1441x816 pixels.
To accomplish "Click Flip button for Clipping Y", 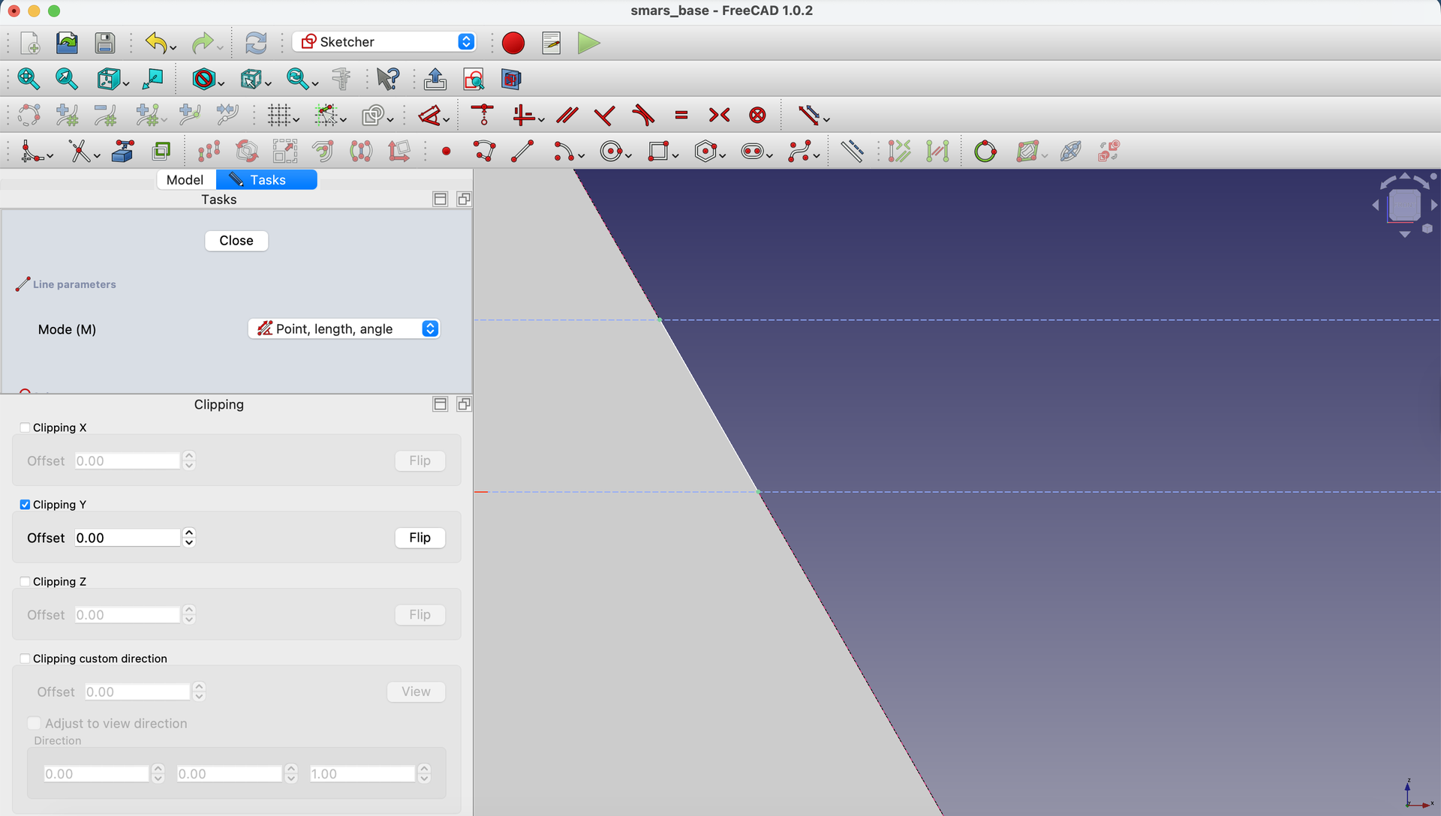I will 420,538.
